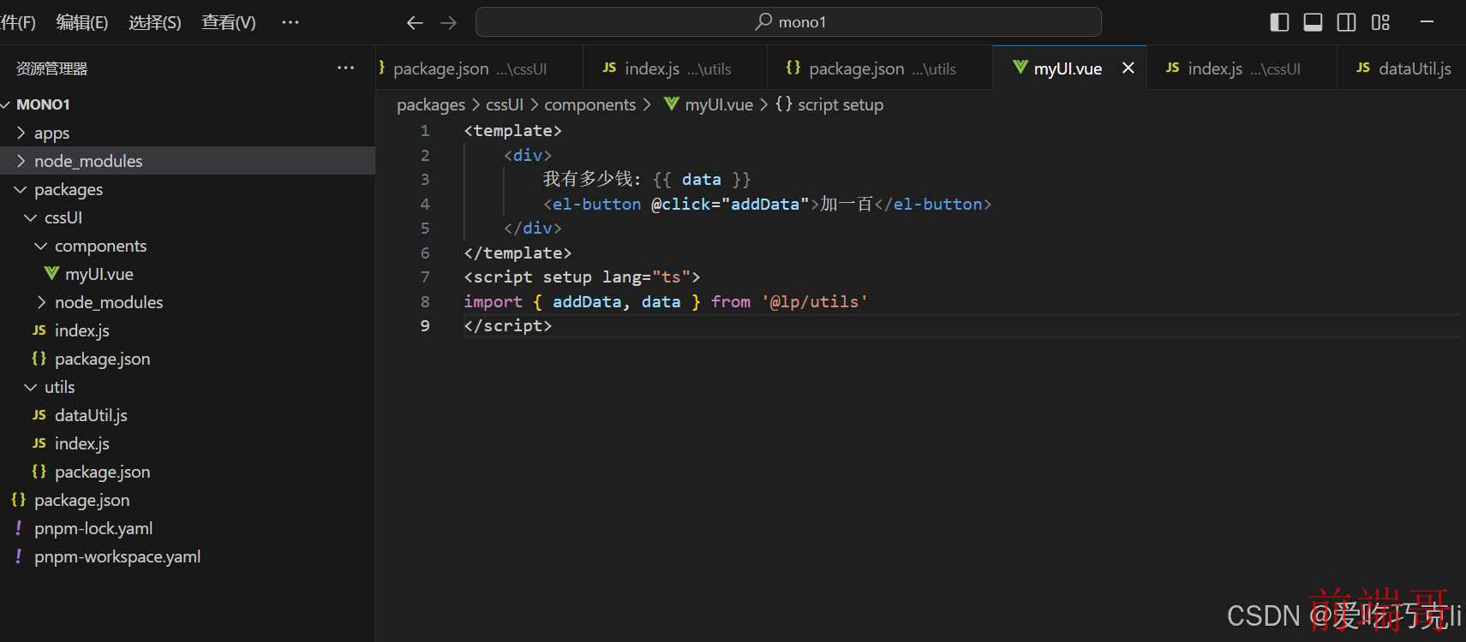The image size is (1466, 642).
Task: Click the '@lp/utils' import string
Action: coord(815,302)
